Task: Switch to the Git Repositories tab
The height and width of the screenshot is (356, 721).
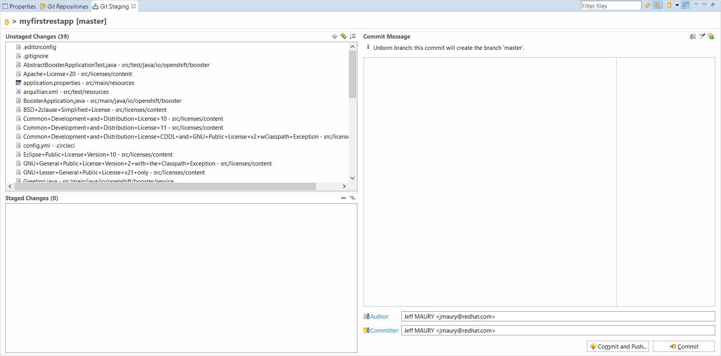Action: (x=64, y=6)
